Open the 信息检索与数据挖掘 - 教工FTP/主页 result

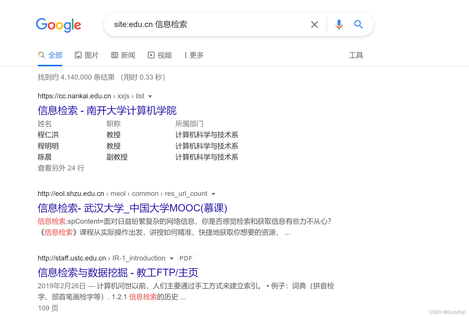click(118, 272)
